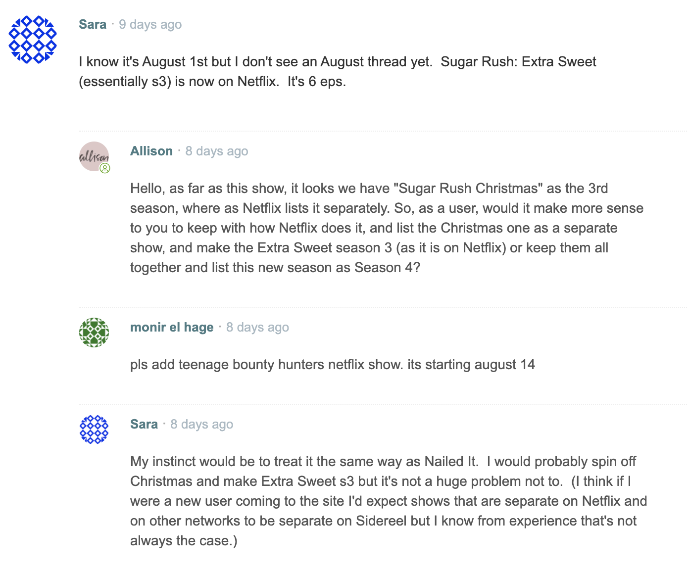Click the Sara username on the last reply
This screenshot has height=574, width=688.
144,424
